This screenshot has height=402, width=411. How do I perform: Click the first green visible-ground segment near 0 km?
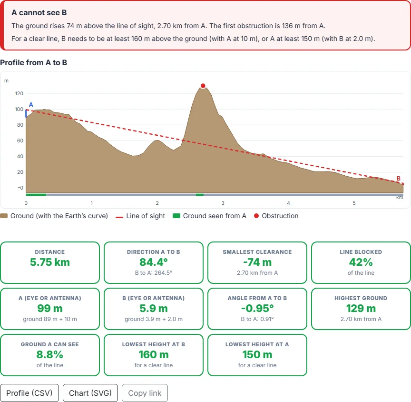tap(36, 195)
